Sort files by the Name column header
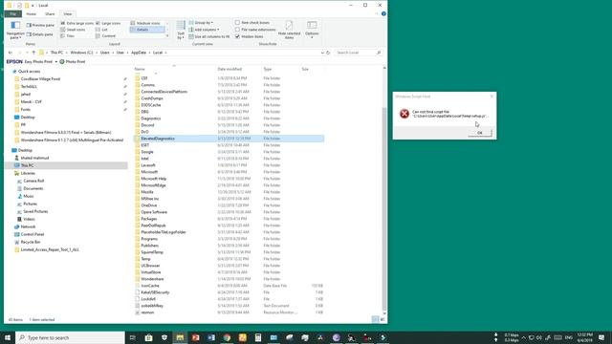The height and width of the screenshot is (344, 612). click(140, 69)
